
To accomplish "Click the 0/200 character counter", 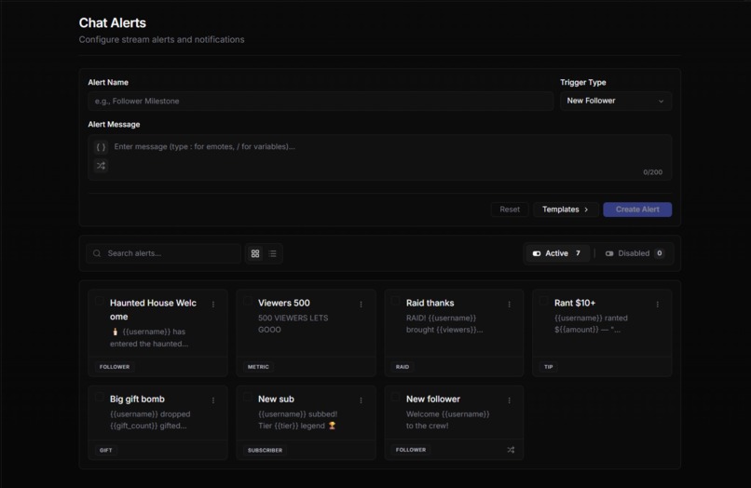I will (x=653, y=172).
